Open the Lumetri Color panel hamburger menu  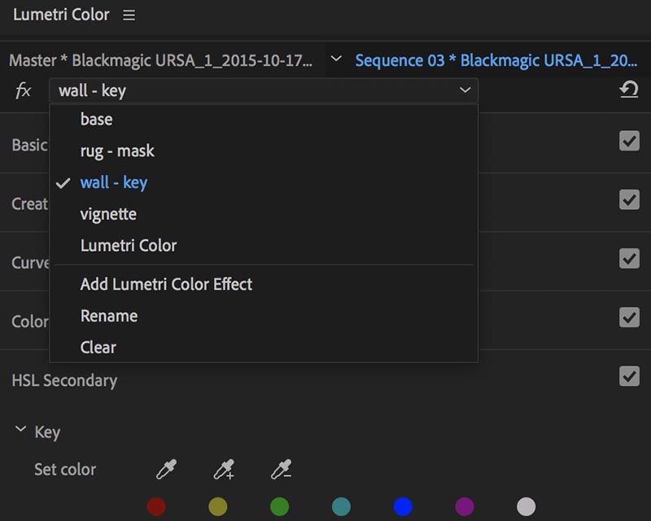tap(129, 15)
